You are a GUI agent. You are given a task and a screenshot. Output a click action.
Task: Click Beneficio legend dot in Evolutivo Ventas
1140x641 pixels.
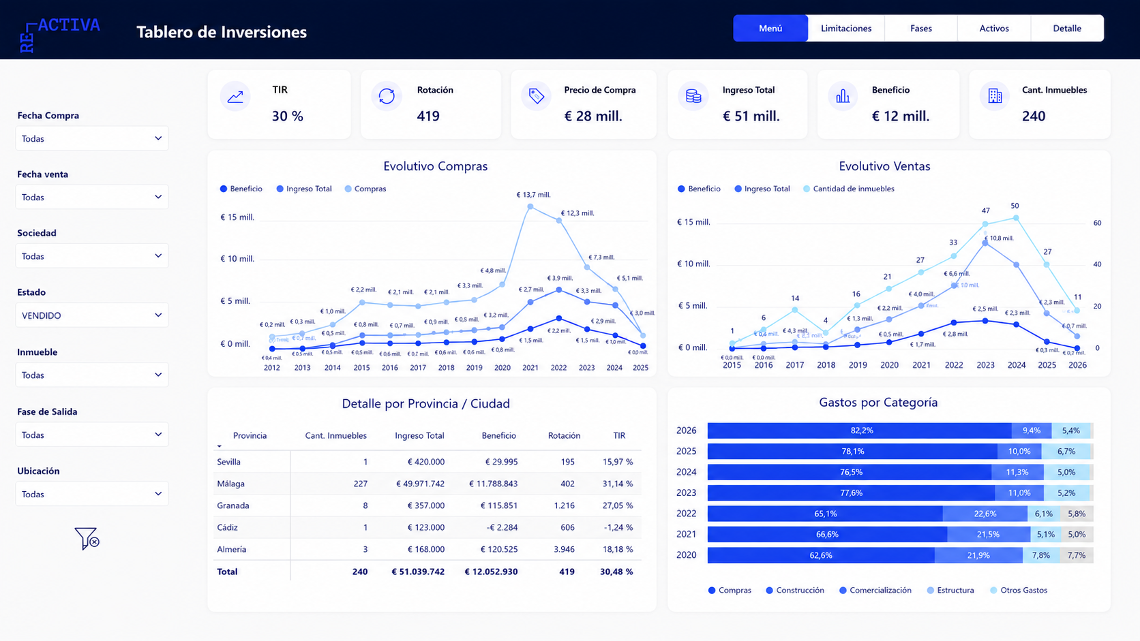[681, 189]
